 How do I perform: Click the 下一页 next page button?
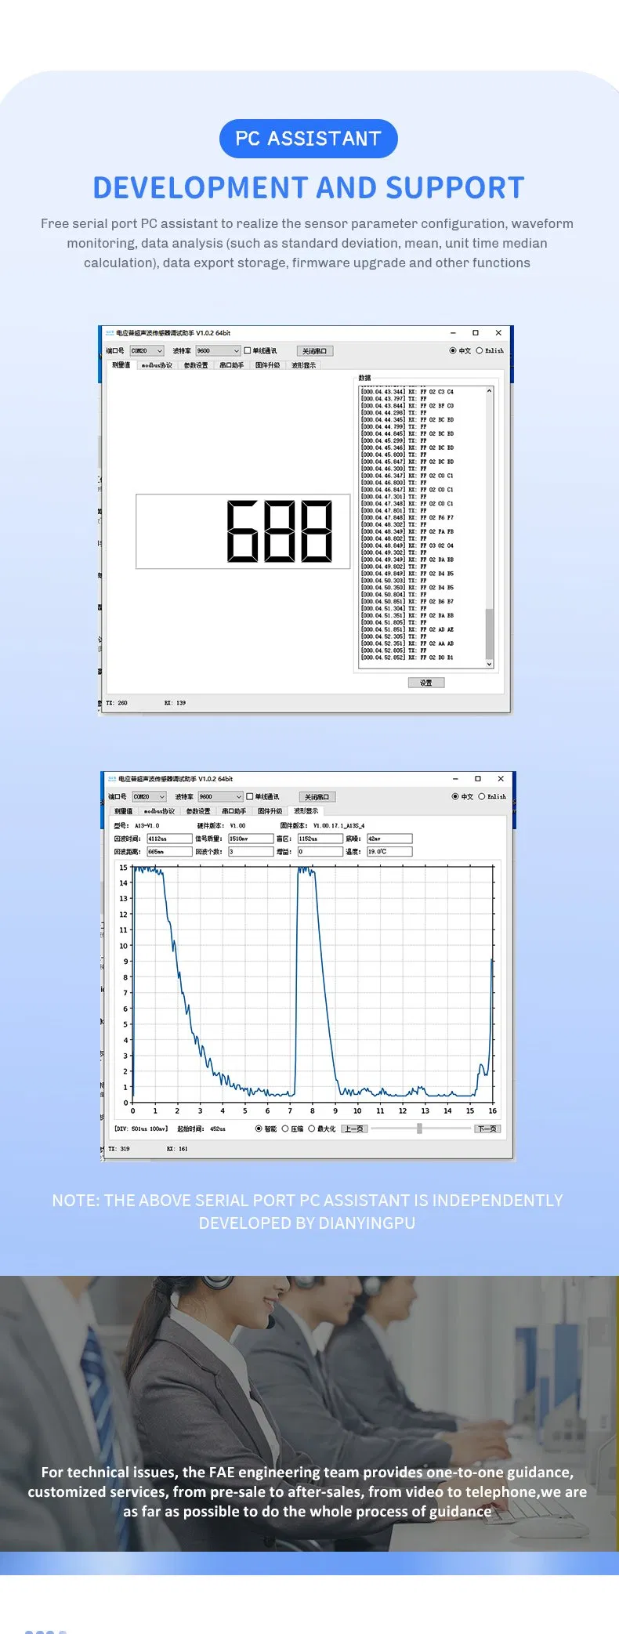point(487,1129)
